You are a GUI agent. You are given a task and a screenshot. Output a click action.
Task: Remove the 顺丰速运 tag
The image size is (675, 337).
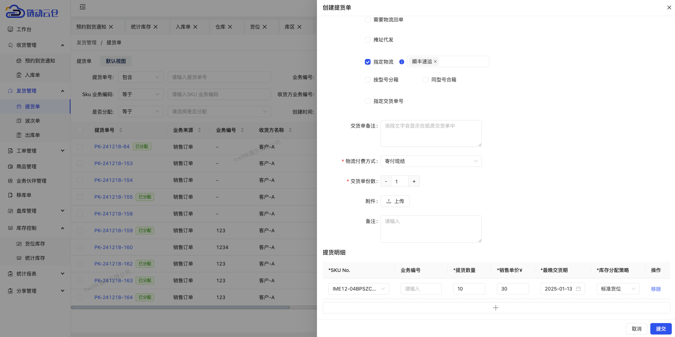[x=435, y=62]
